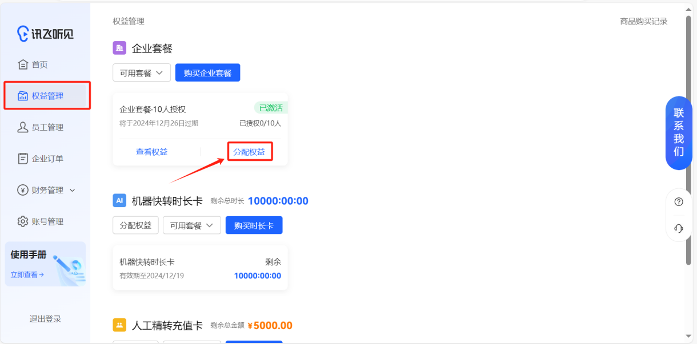Click 查看权益 in the enterprise package card
697x344 pixels.
pyautogui.click(x=151, y=152)
